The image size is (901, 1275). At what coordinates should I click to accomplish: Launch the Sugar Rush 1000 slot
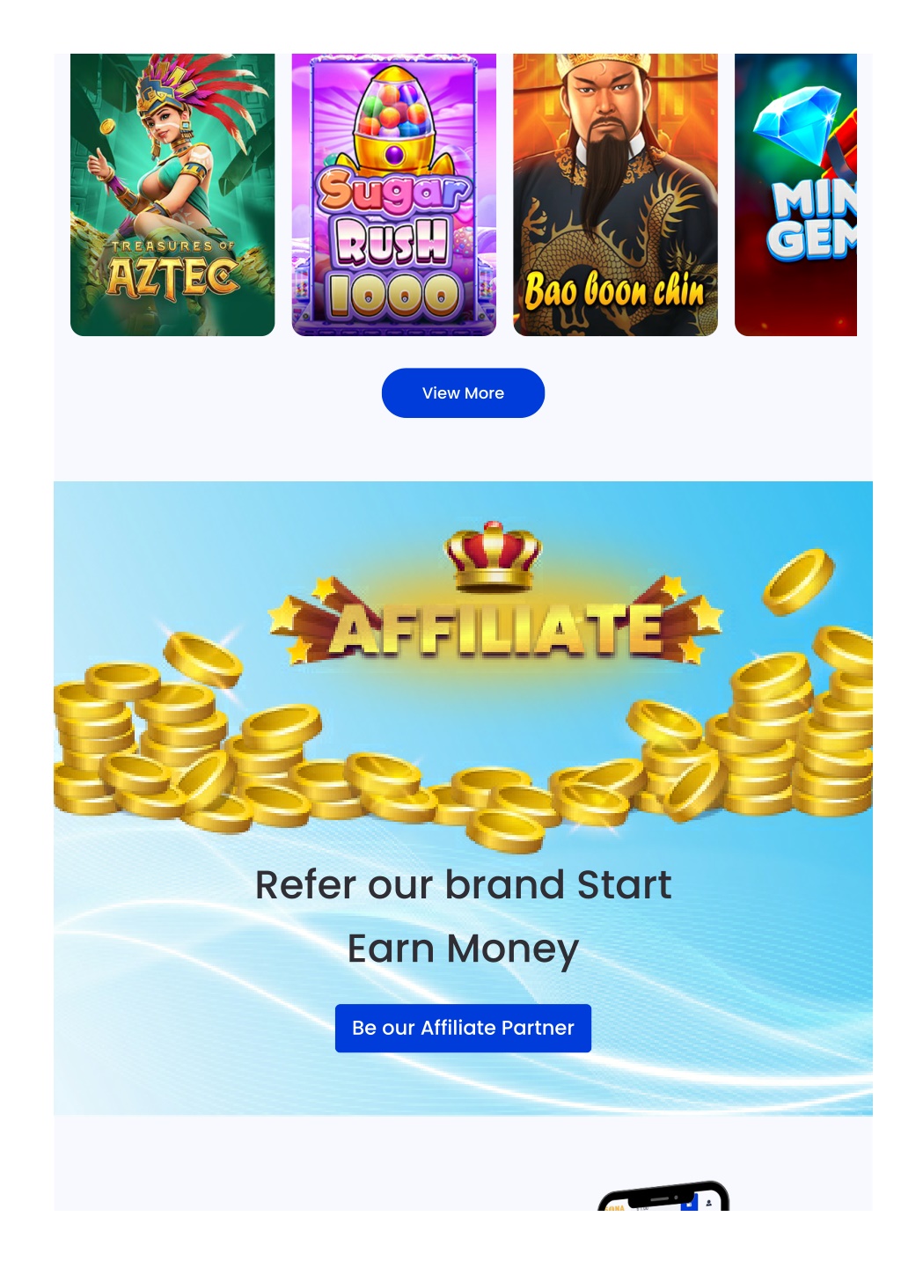[x=394, y=194]
